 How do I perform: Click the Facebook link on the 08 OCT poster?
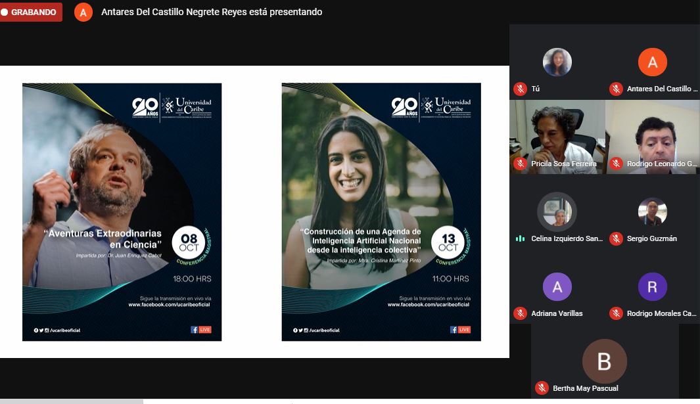[169, 305]
